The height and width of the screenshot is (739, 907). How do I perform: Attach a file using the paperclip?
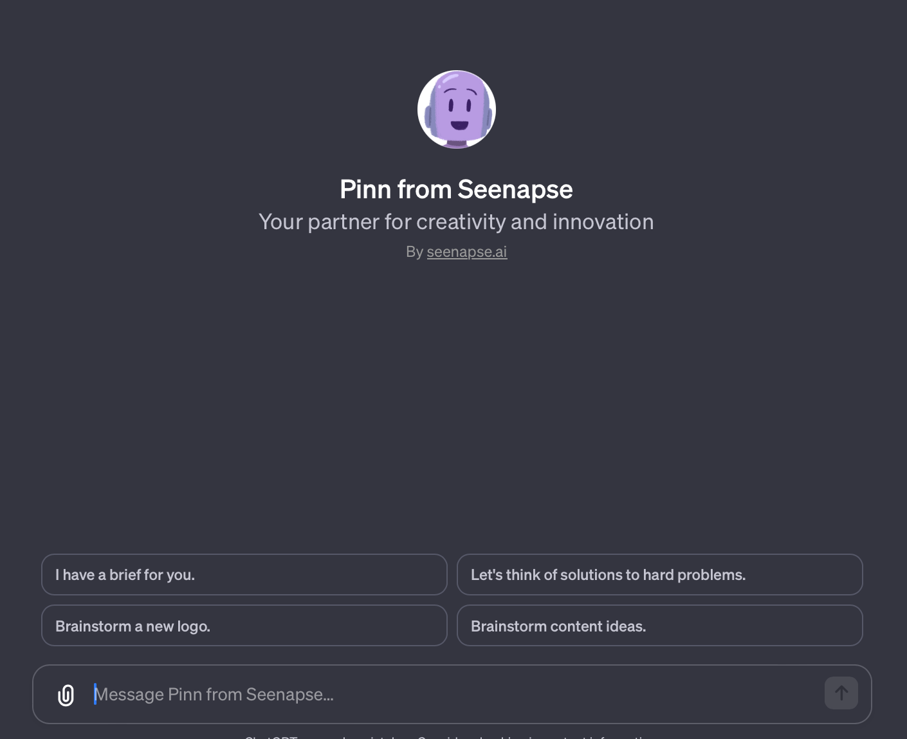(66, 695)
